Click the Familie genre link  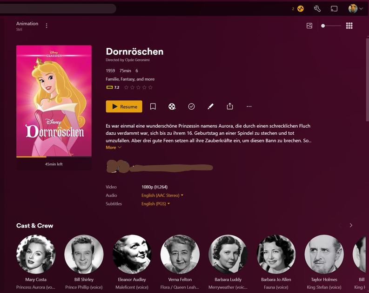click(x=112, y=79)
